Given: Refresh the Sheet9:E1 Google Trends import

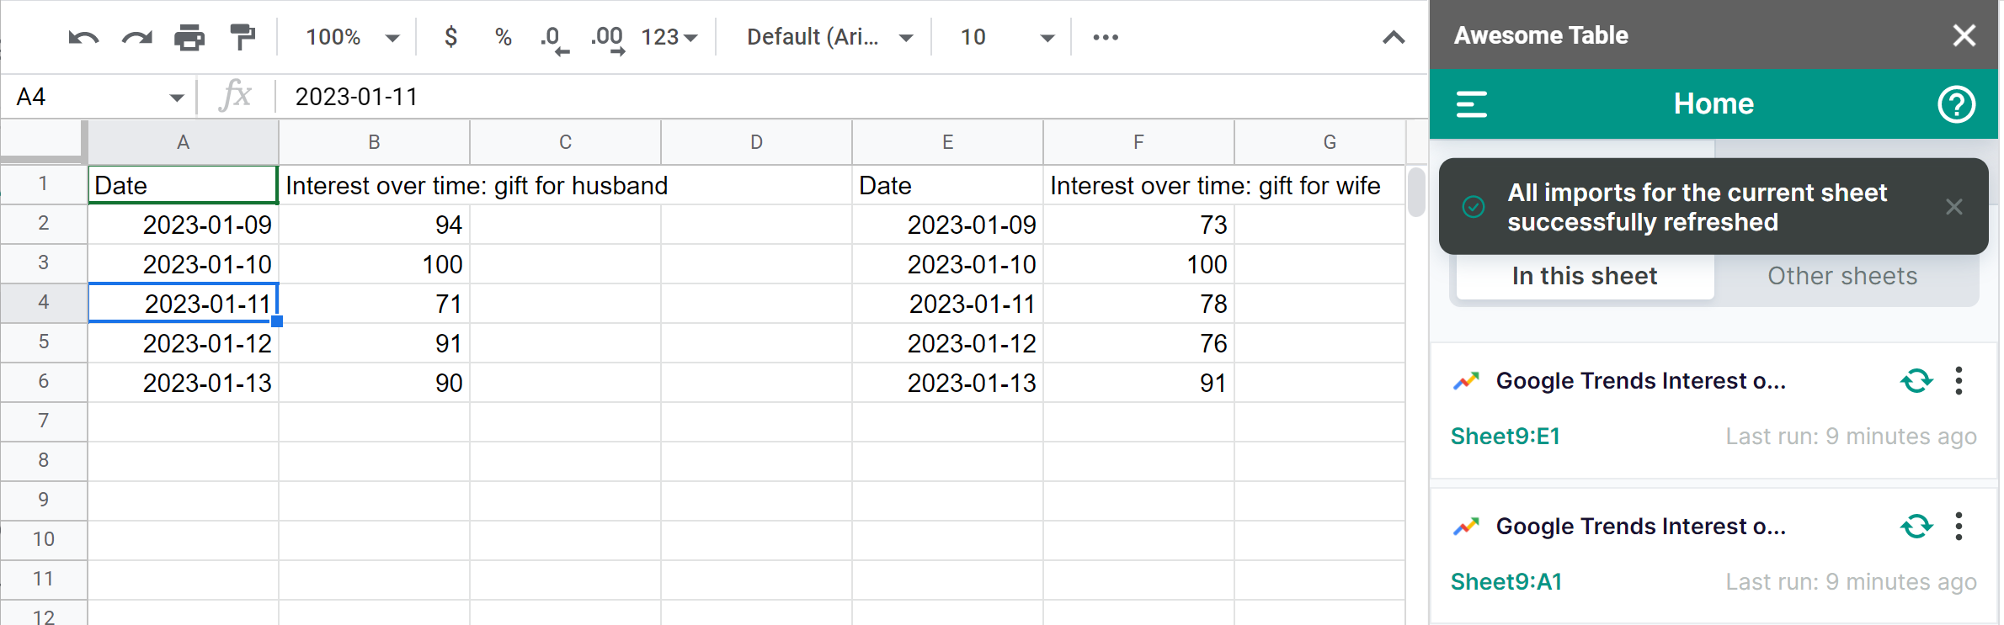Looking at the screenshot, I should coord(1916,381).
